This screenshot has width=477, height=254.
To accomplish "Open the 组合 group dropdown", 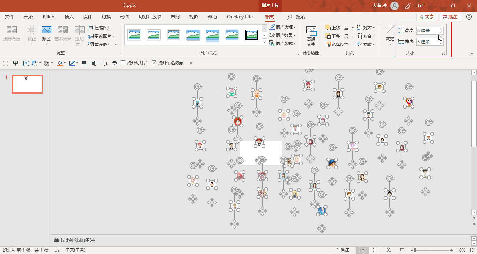I will point(366,36).
